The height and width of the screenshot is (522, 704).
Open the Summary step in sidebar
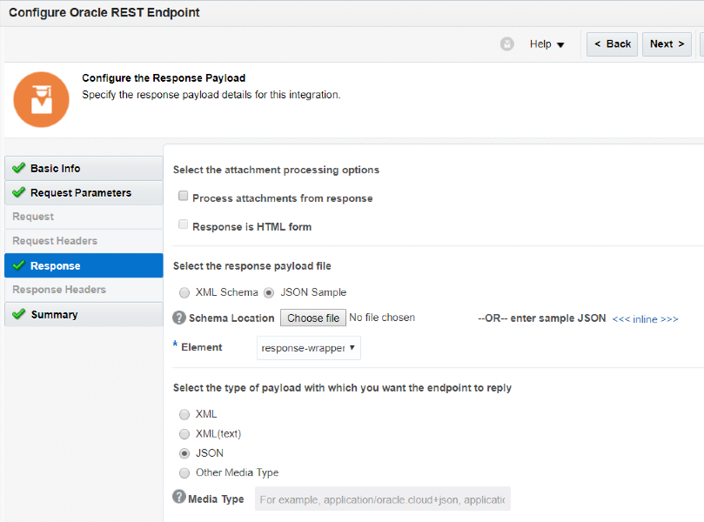pos(54,314)
